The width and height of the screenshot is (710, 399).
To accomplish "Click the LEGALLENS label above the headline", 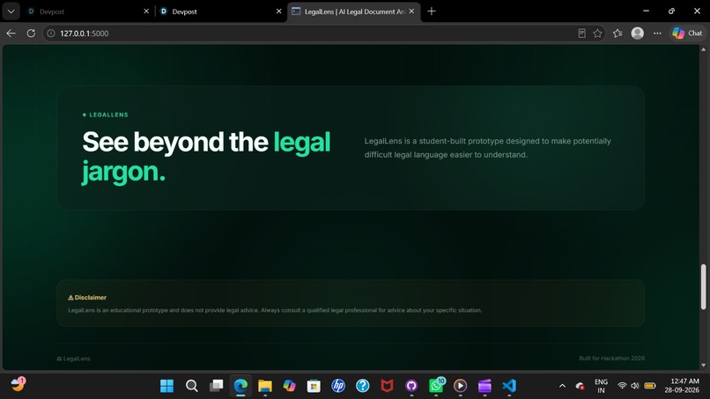I will pos(106,115).
